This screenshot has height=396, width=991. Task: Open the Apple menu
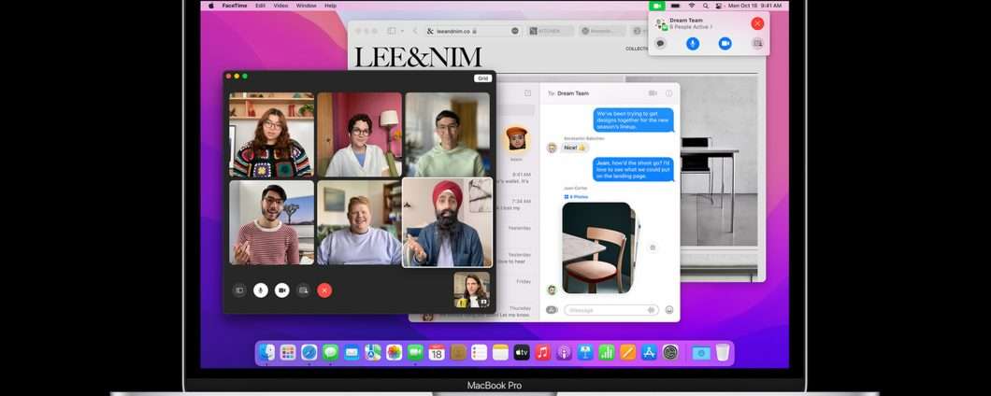click(210, 6)
